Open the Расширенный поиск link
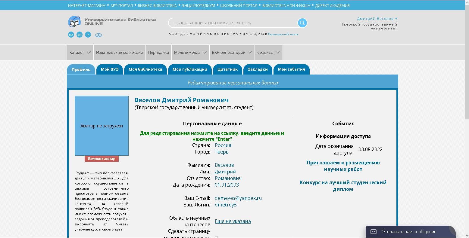Screen dimensions: 469x238 [x=283, y=34]
